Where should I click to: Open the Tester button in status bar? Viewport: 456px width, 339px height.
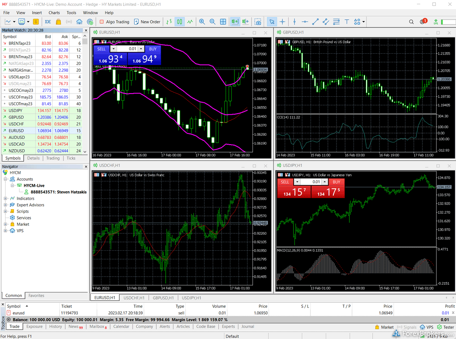tap(446, 327)
